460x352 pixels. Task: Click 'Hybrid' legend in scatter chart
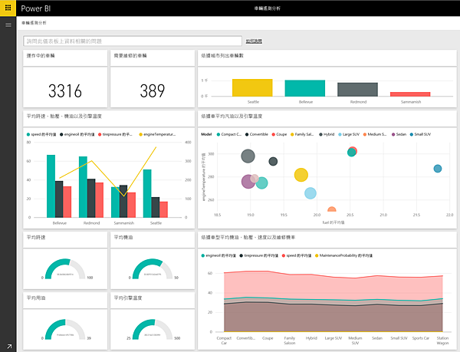tap(327, 134)
